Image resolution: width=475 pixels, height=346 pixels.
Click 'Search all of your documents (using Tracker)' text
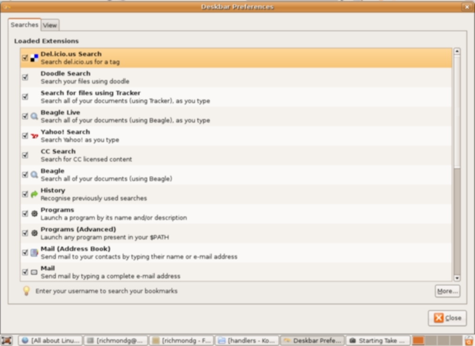[x=106, y=101]
